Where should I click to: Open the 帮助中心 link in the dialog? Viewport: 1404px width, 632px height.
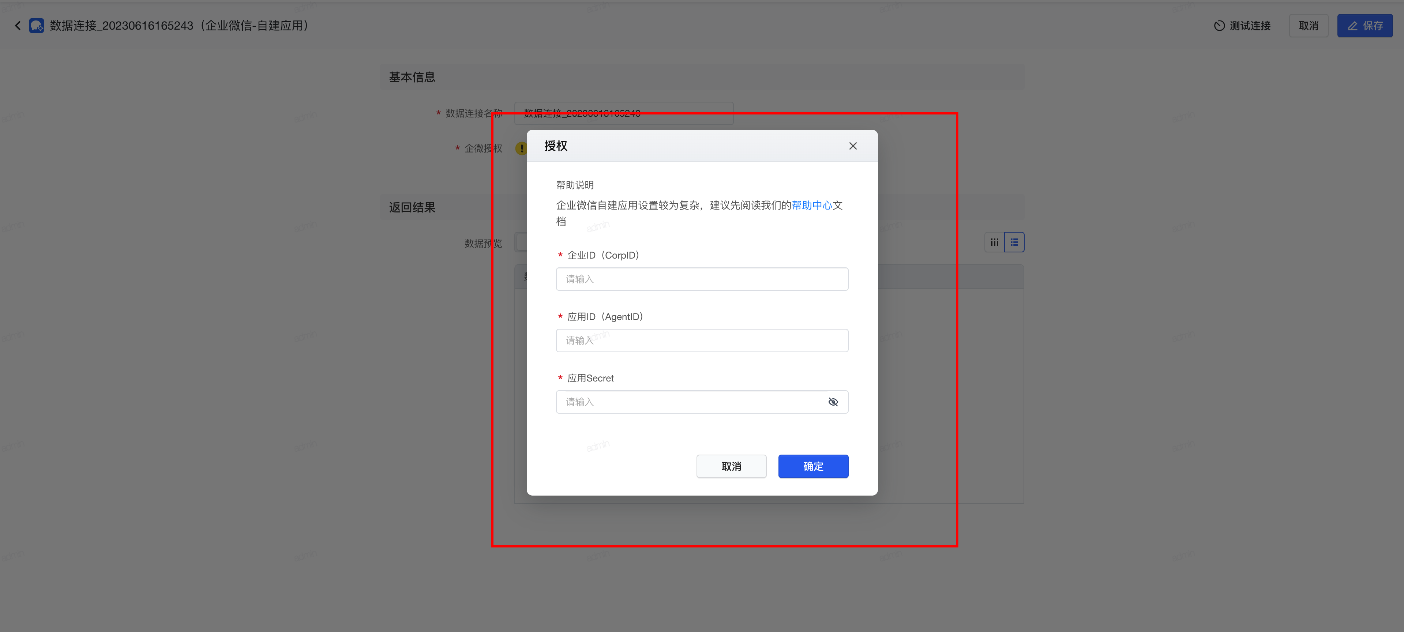(x=811, y=206)
